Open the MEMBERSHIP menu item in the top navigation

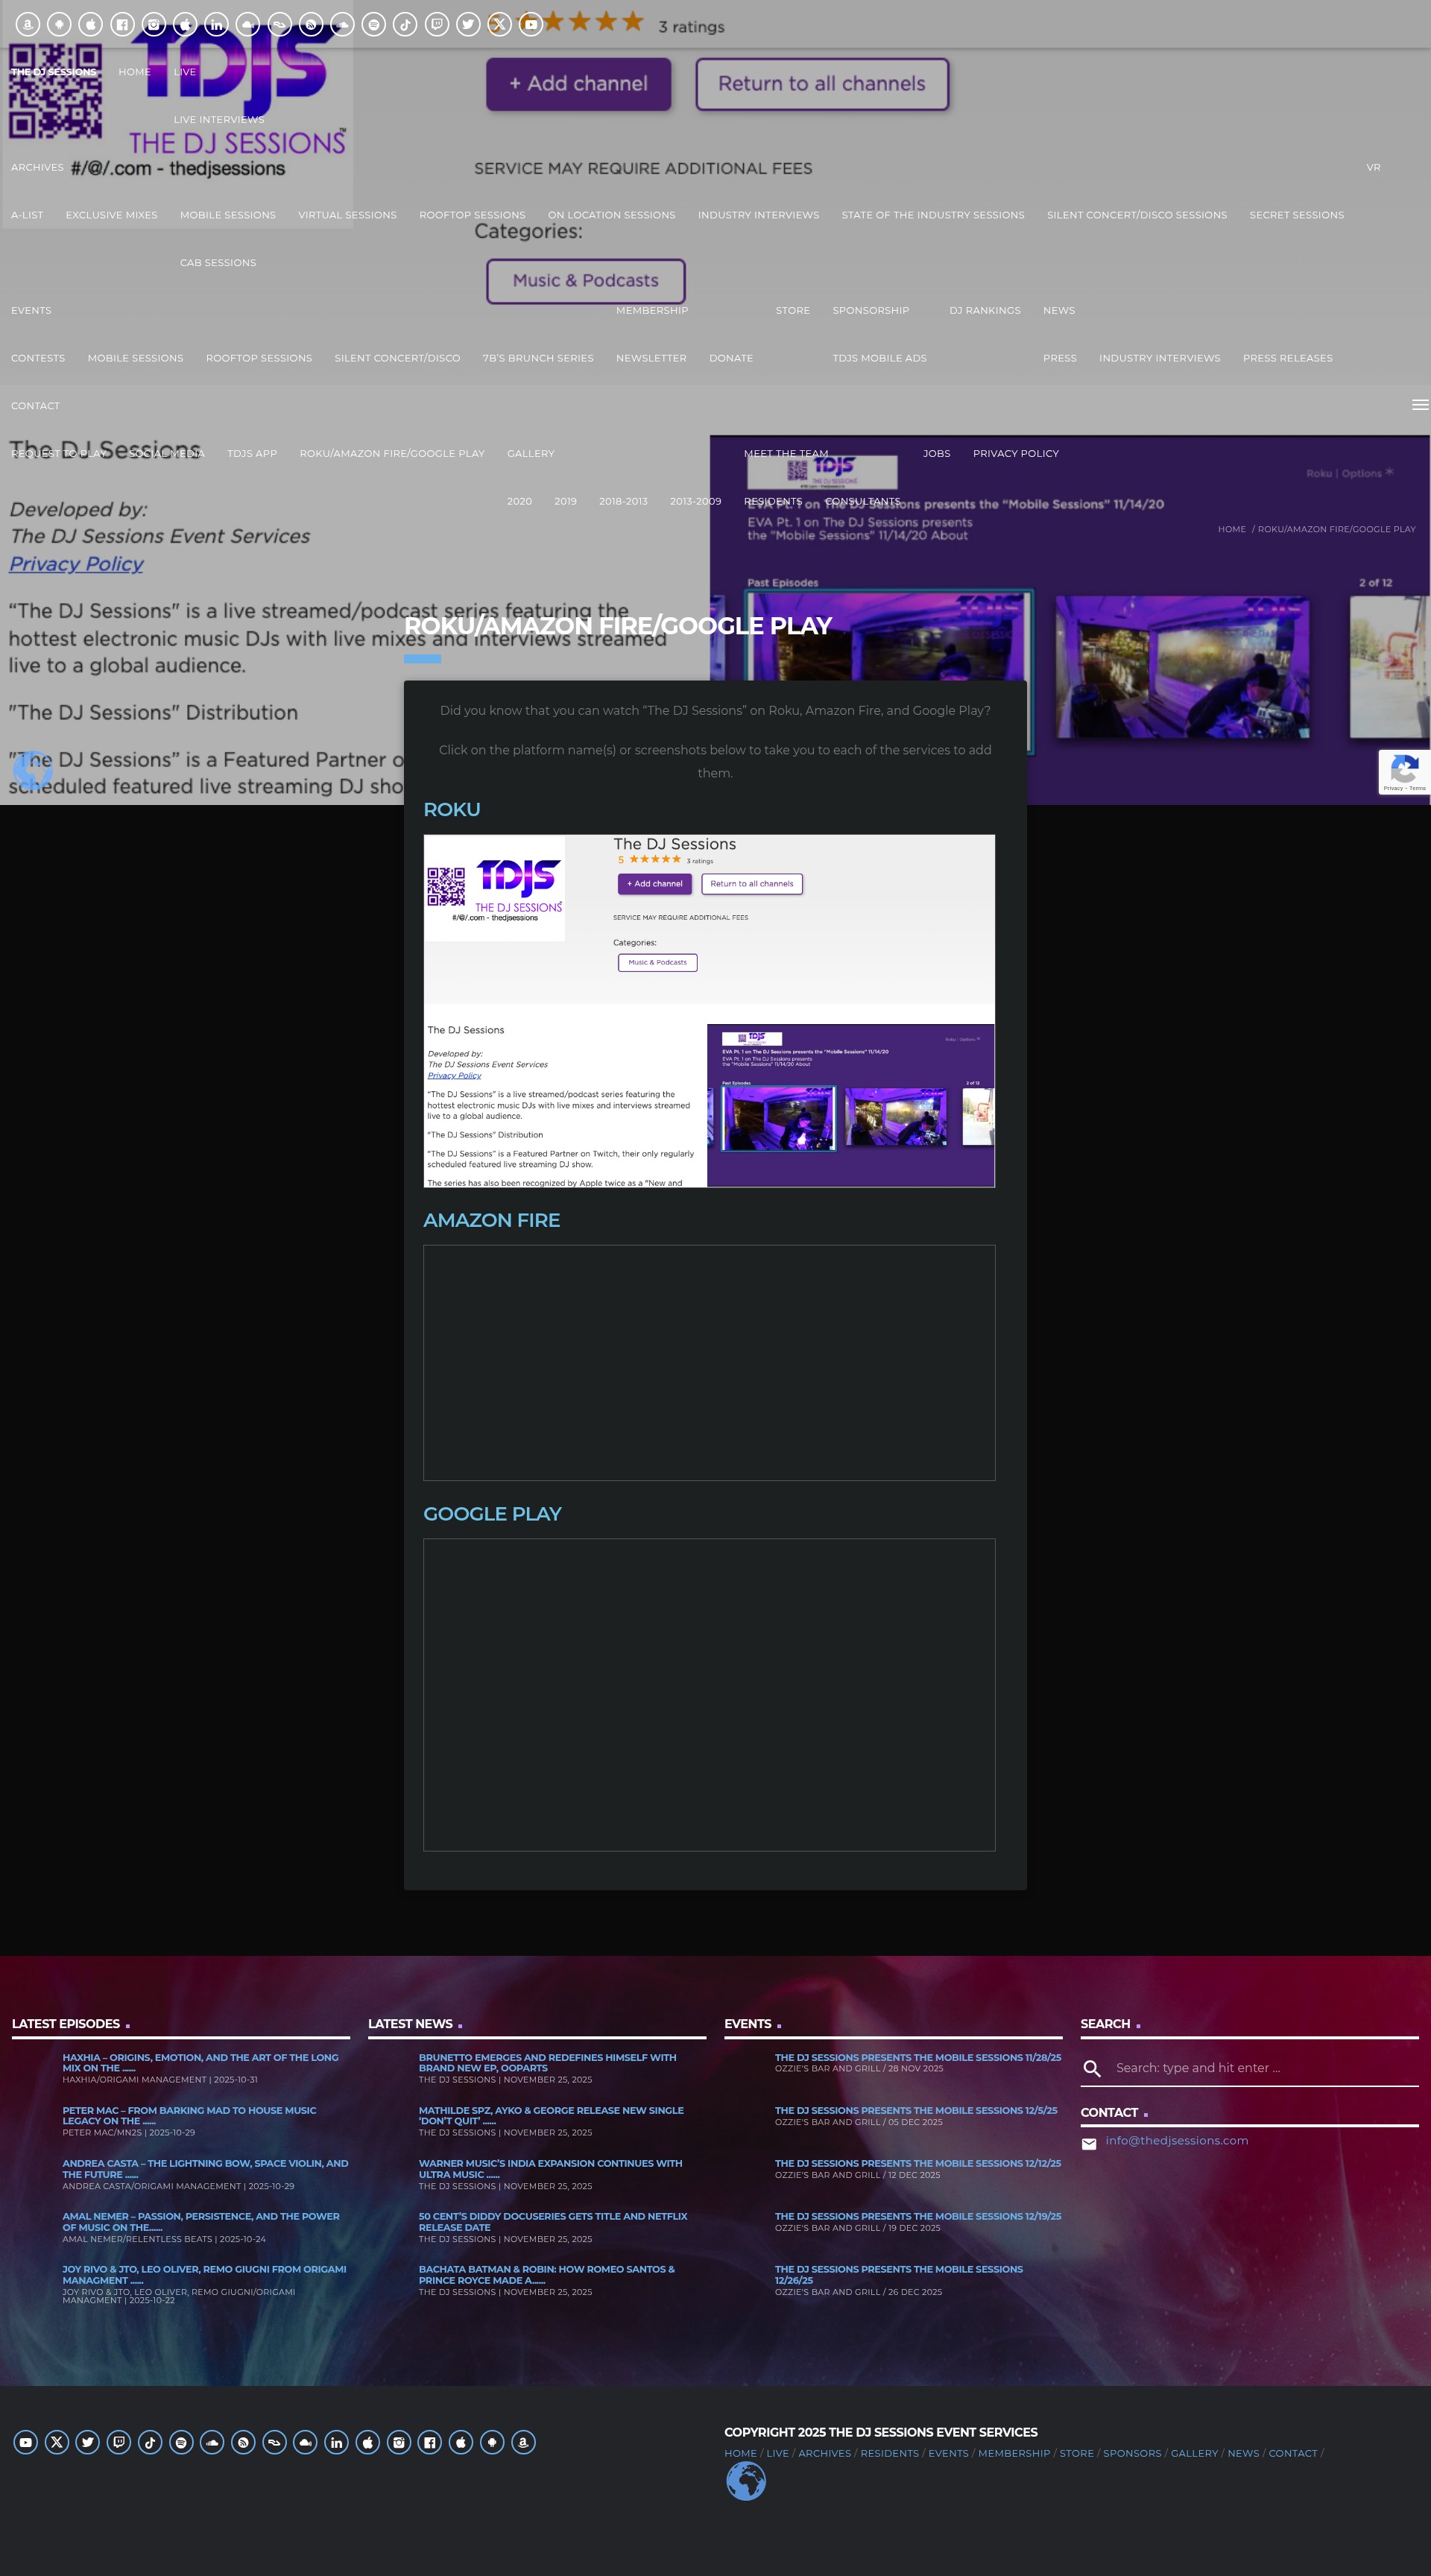pyautogui.click(x=652, y=310)
